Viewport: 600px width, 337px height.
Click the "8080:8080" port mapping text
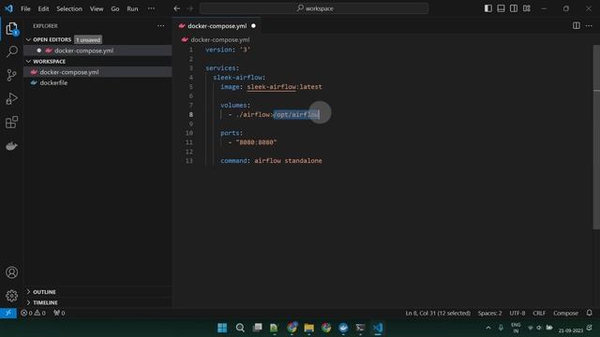point(256,142)
